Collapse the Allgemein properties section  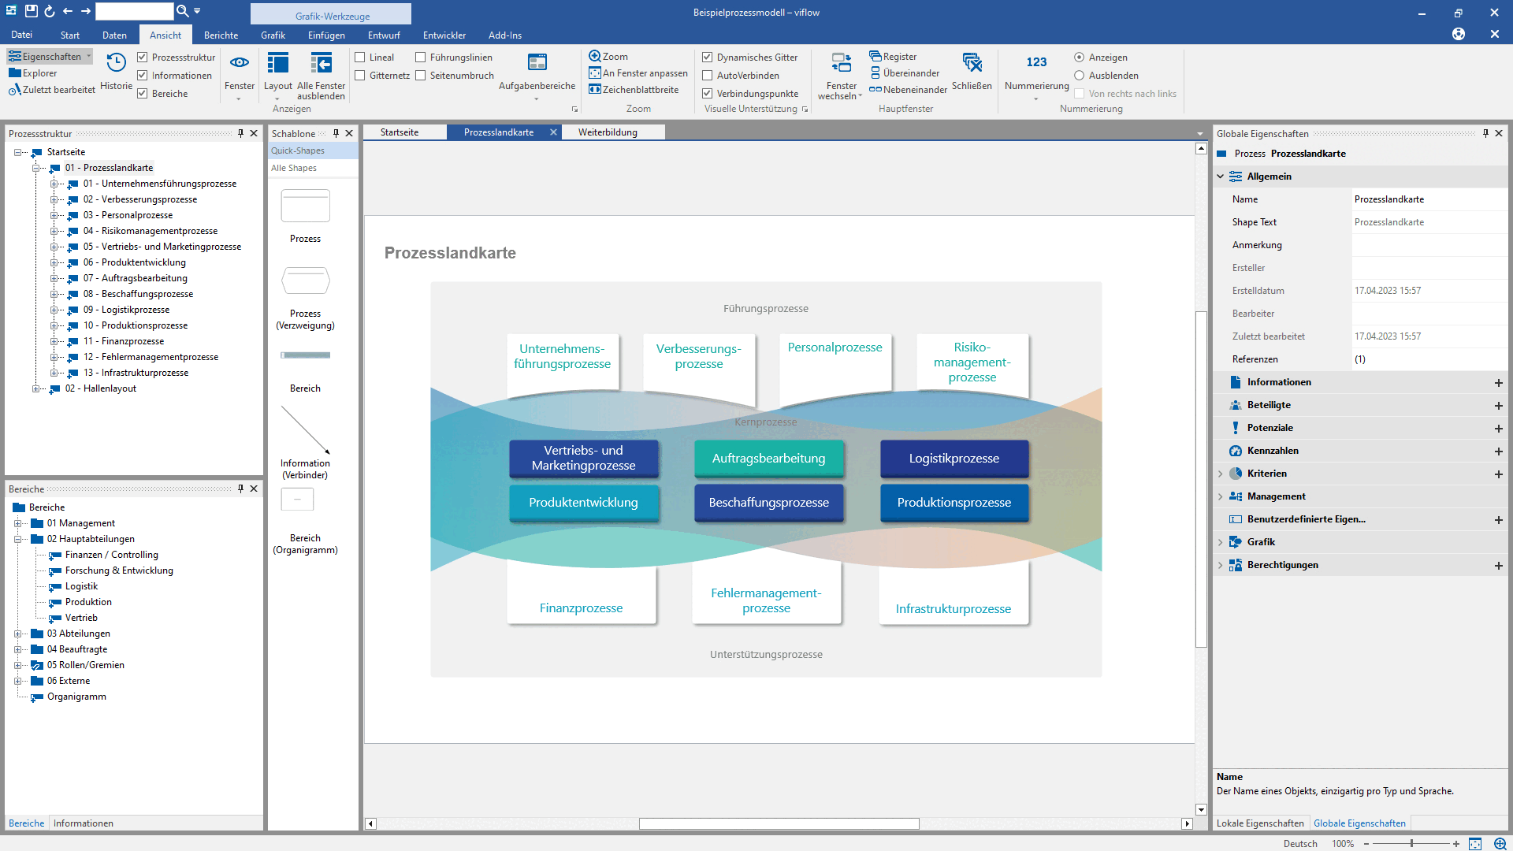(x=1221, y=177)
